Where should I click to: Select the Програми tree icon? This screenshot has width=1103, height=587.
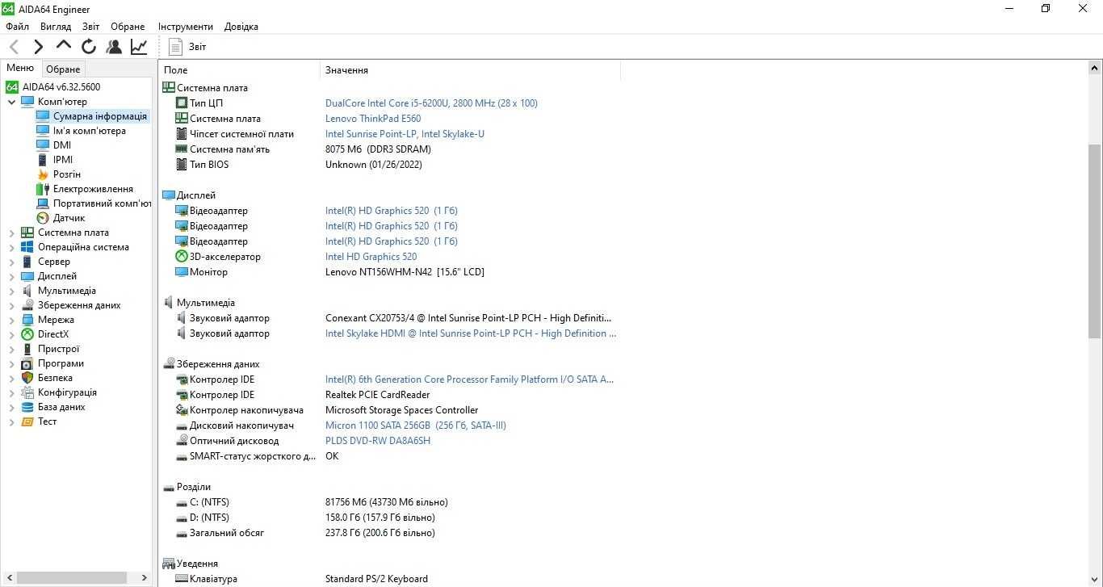click(27, 363)
